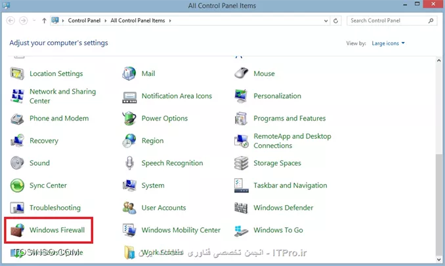Open the Sync Center icon
The image size is (445, 266).
17,185
